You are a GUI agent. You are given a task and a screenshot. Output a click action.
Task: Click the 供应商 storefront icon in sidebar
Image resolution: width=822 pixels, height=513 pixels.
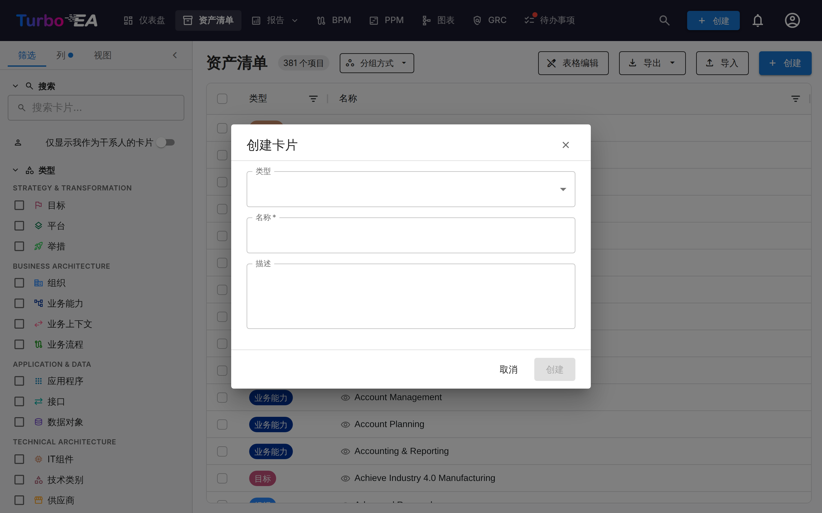pyautogui.click(x=39, y=500)
